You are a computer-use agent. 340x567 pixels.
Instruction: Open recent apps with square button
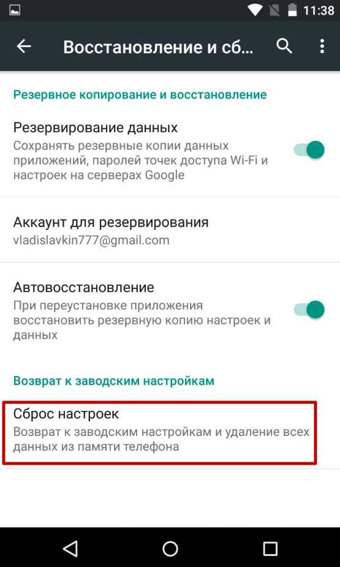tap(270, 548)
